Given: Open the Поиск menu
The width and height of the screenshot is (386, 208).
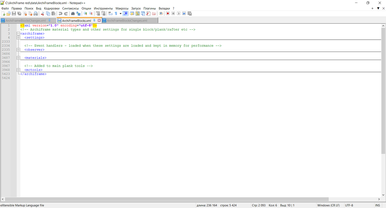Looking at the screenshot, I should (x=29, y=8).
